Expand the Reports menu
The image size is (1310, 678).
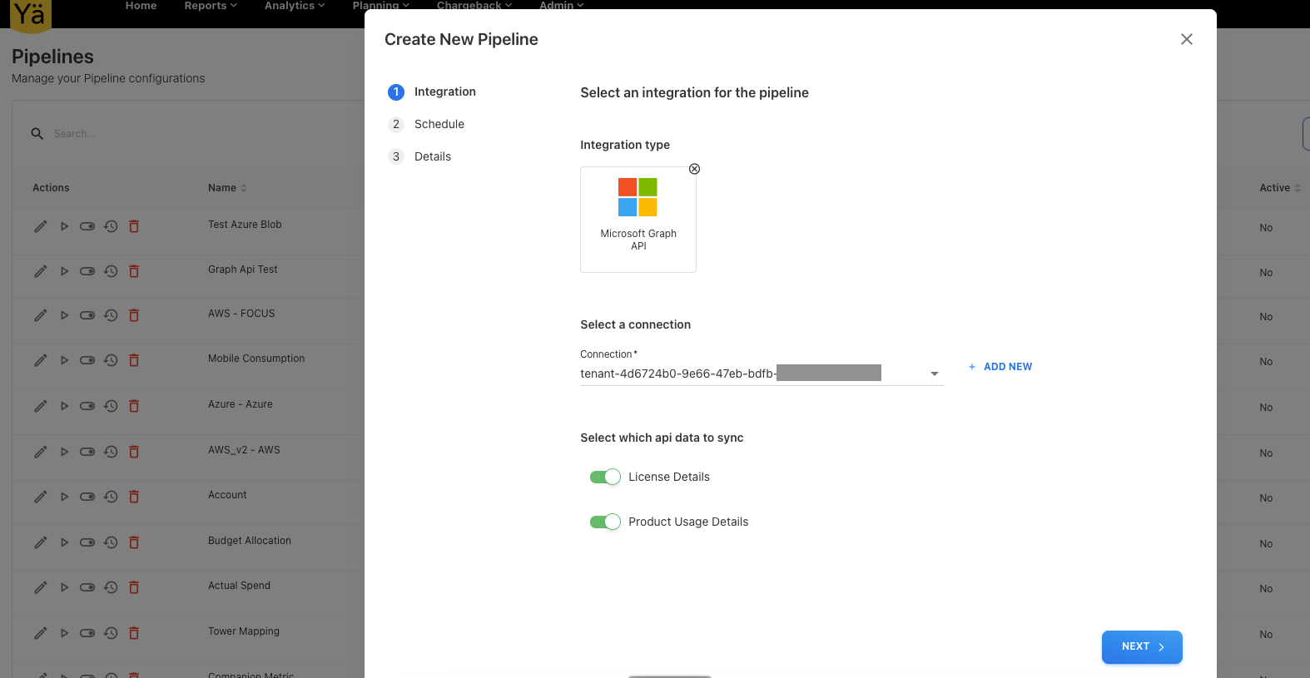pos(211,6)
